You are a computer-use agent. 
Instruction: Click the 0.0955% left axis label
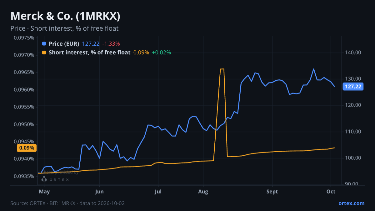click(24, 107)
